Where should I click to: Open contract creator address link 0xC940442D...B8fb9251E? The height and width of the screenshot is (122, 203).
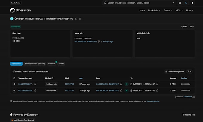tap(86, 42)
